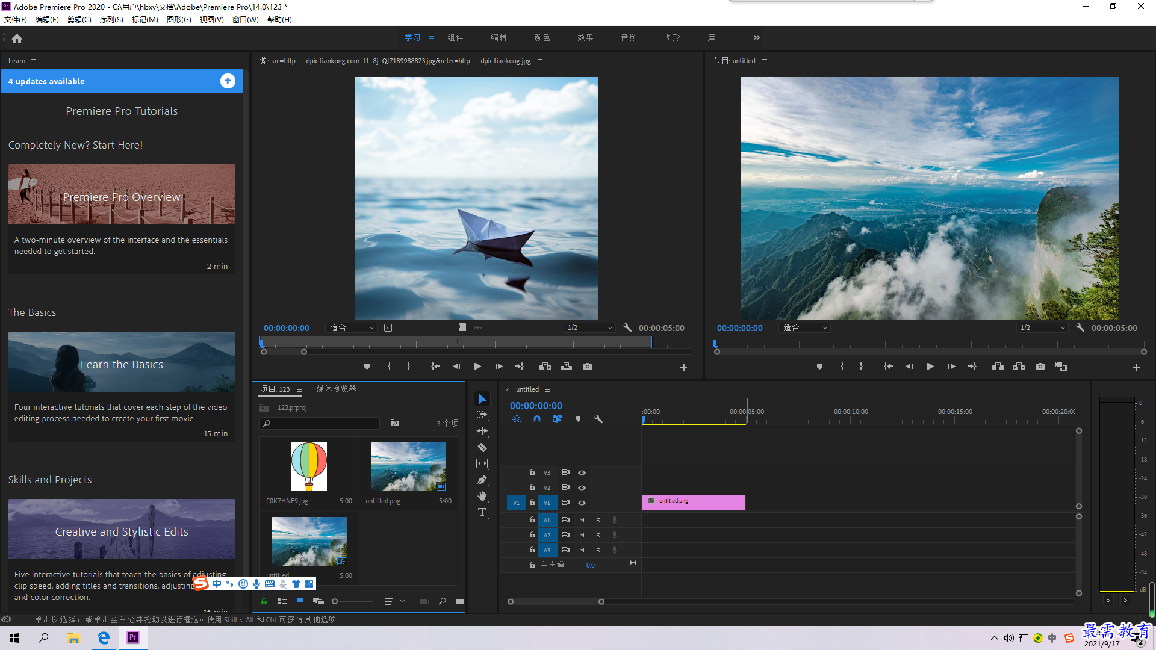Select the Selection tool arrow
Screen dimensions: 1156x650
(x=482, y=399)
